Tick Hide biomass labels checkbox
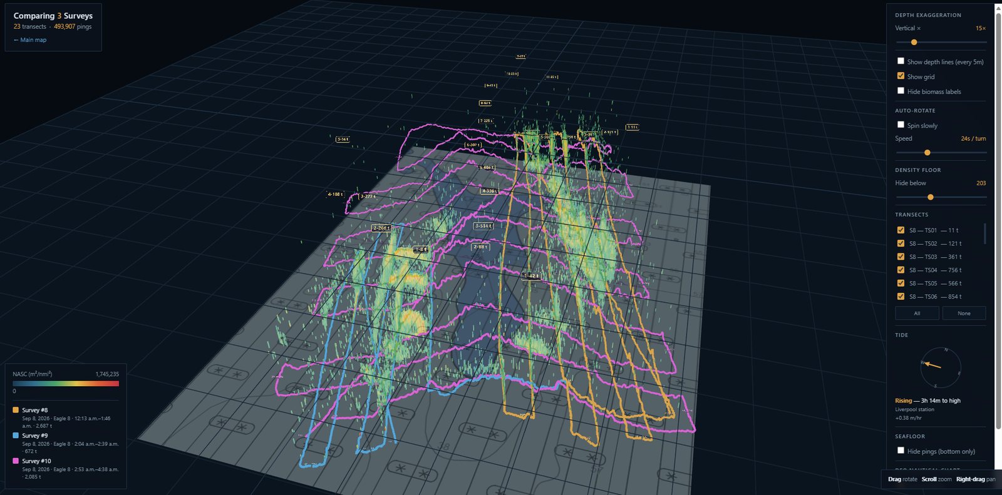 click(x=901, y=91)
